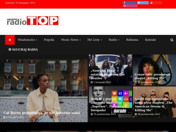Viewport: 176px width, 132px height.
Task: Open the Twitter social link
Action: point(143,3)
